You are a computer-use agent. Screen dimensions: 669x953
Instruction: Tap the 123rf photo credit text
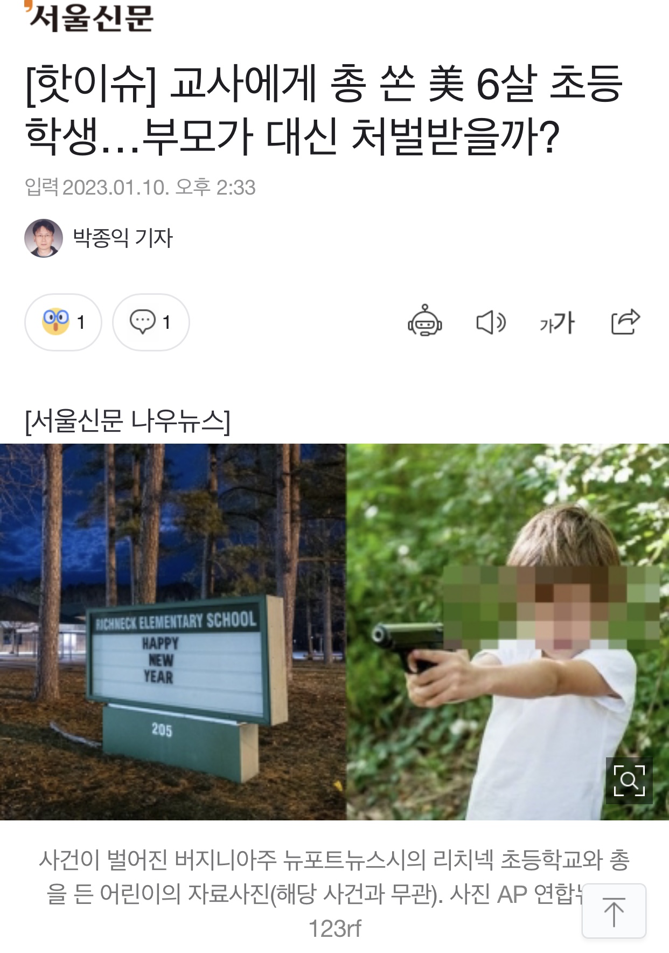[334, 929]
